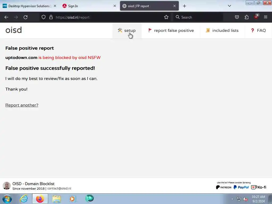272x204 pixels.
Task: Close the oisd FP report tab
Action: 175,6
